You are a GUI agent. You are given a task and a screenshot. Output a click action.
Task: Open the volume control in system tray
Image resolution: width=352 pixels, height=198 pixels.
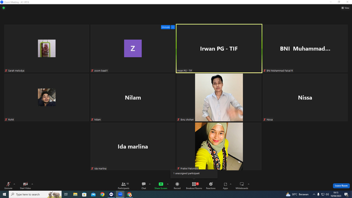point(327,194)
